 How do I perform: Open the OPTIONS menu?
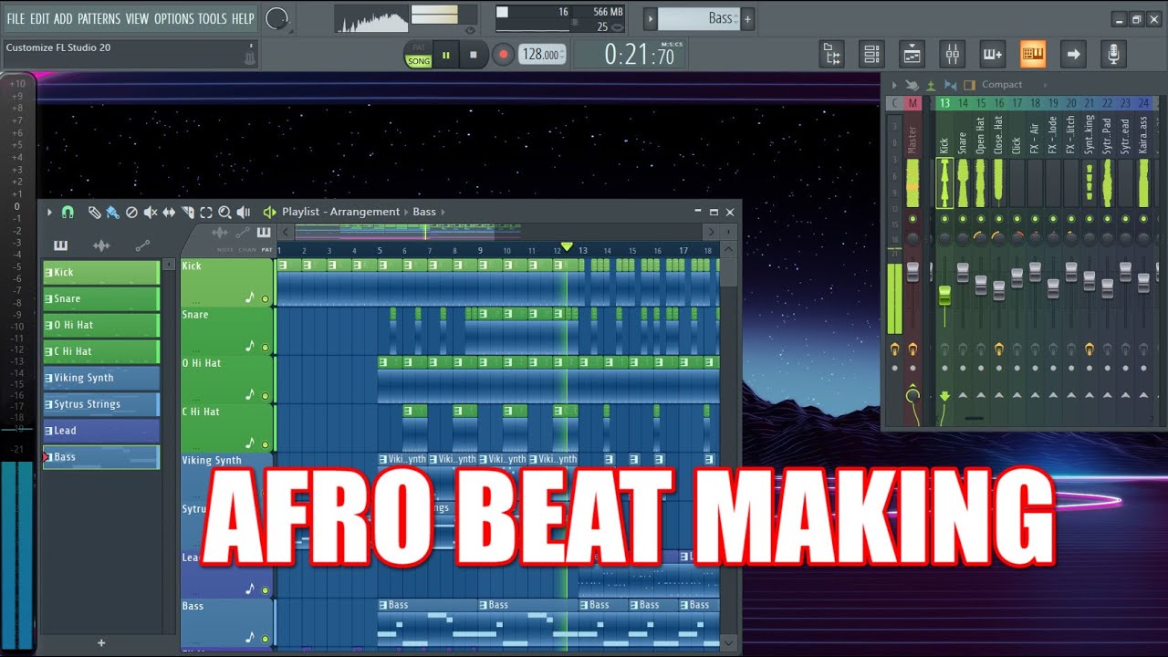(x=173, y=18)
